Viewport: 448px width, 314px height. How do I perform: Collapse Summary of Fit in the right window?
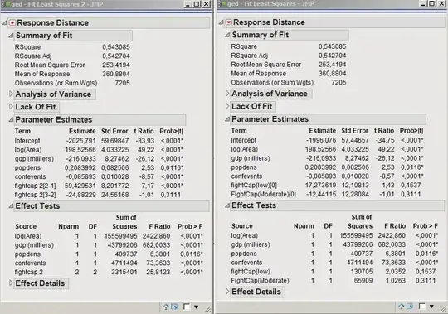click(x=227, y=35)
